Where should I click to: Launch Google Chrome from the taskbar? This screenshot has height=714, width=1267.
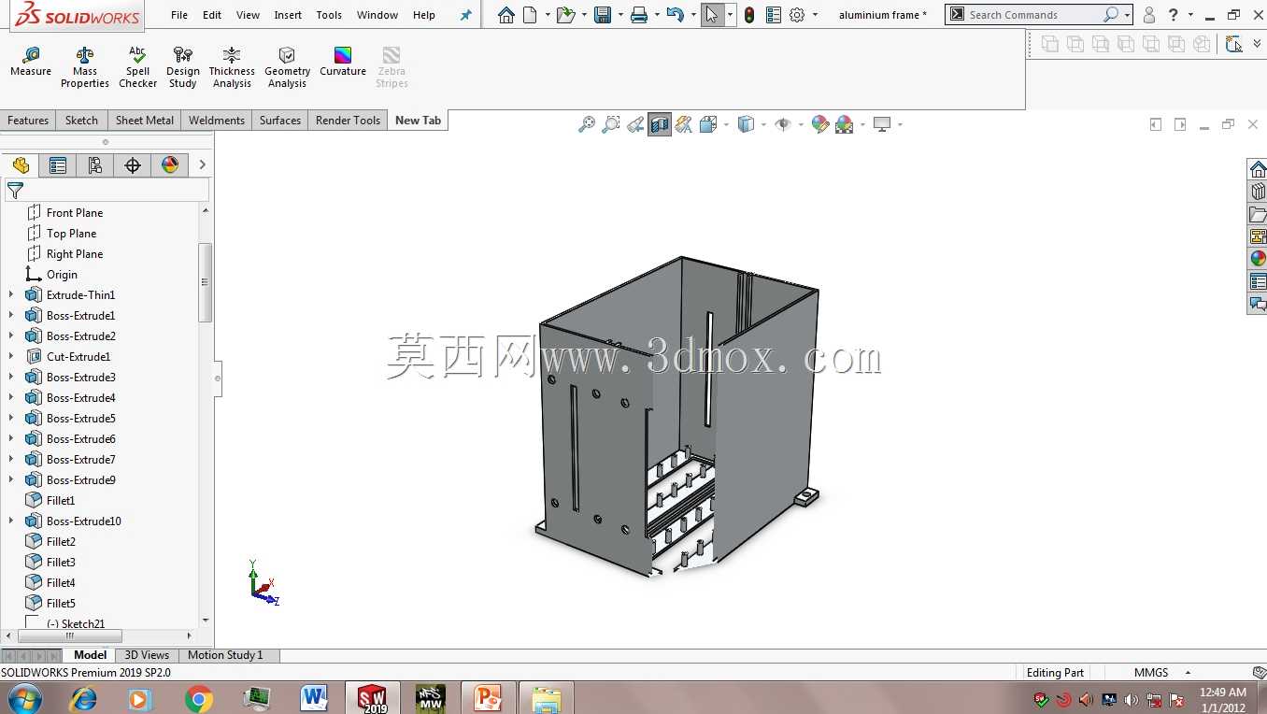pyautogui.click(x=198, y=698)
